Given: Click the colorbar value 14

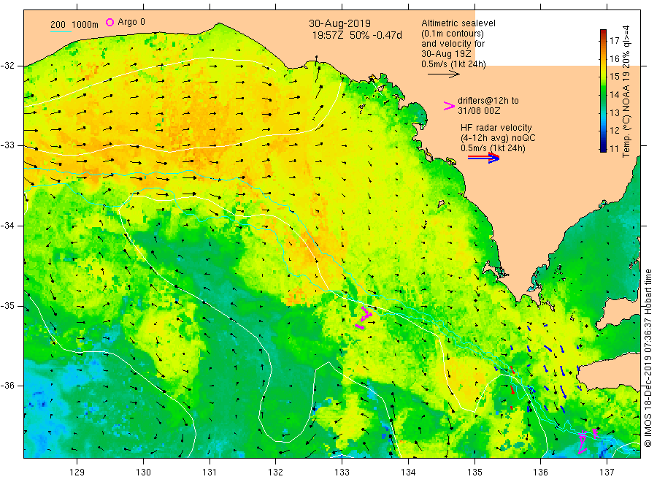Looking at the screenshot, I should click(614, 94).
